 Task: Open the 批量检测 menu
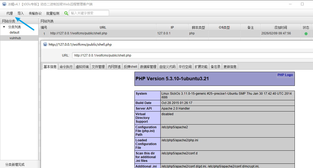[53, 13]
